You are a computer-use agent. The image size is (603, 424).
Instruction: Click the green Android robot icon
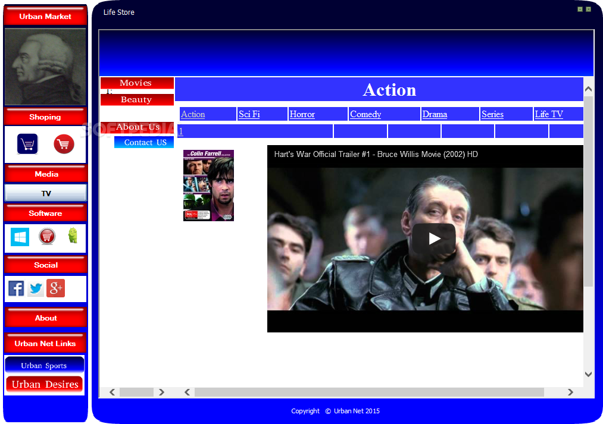point(73,235)
